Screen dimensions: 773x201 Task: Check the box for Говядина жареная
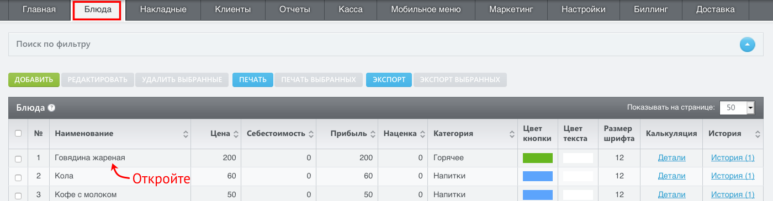pos(18,159)
